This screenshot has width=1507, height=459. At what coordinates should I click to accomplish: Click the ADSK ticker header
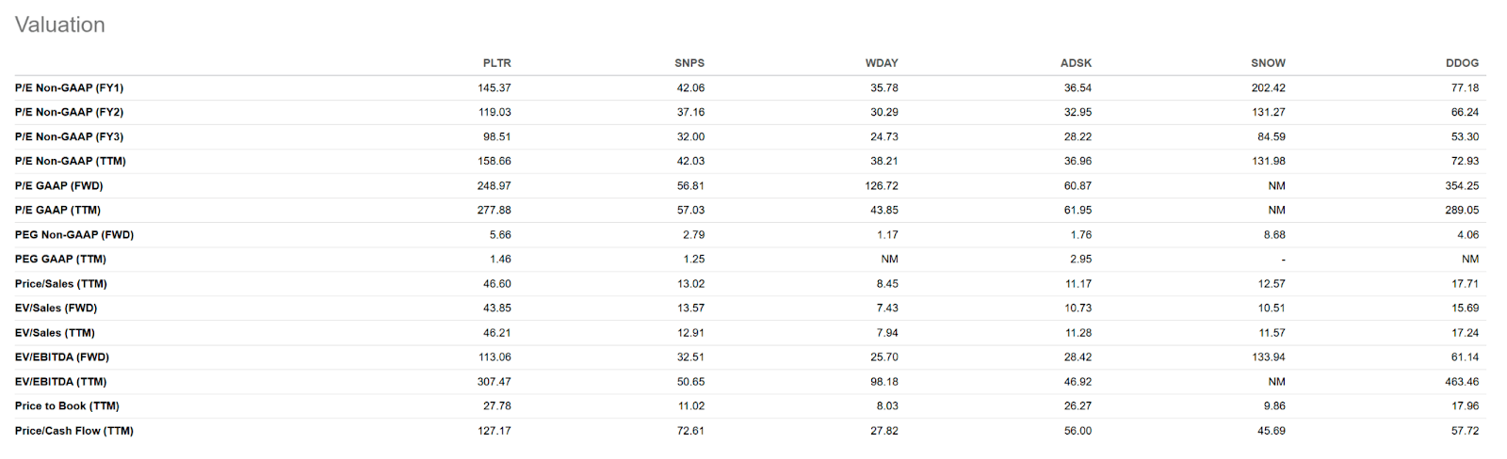click(1076, 63)
